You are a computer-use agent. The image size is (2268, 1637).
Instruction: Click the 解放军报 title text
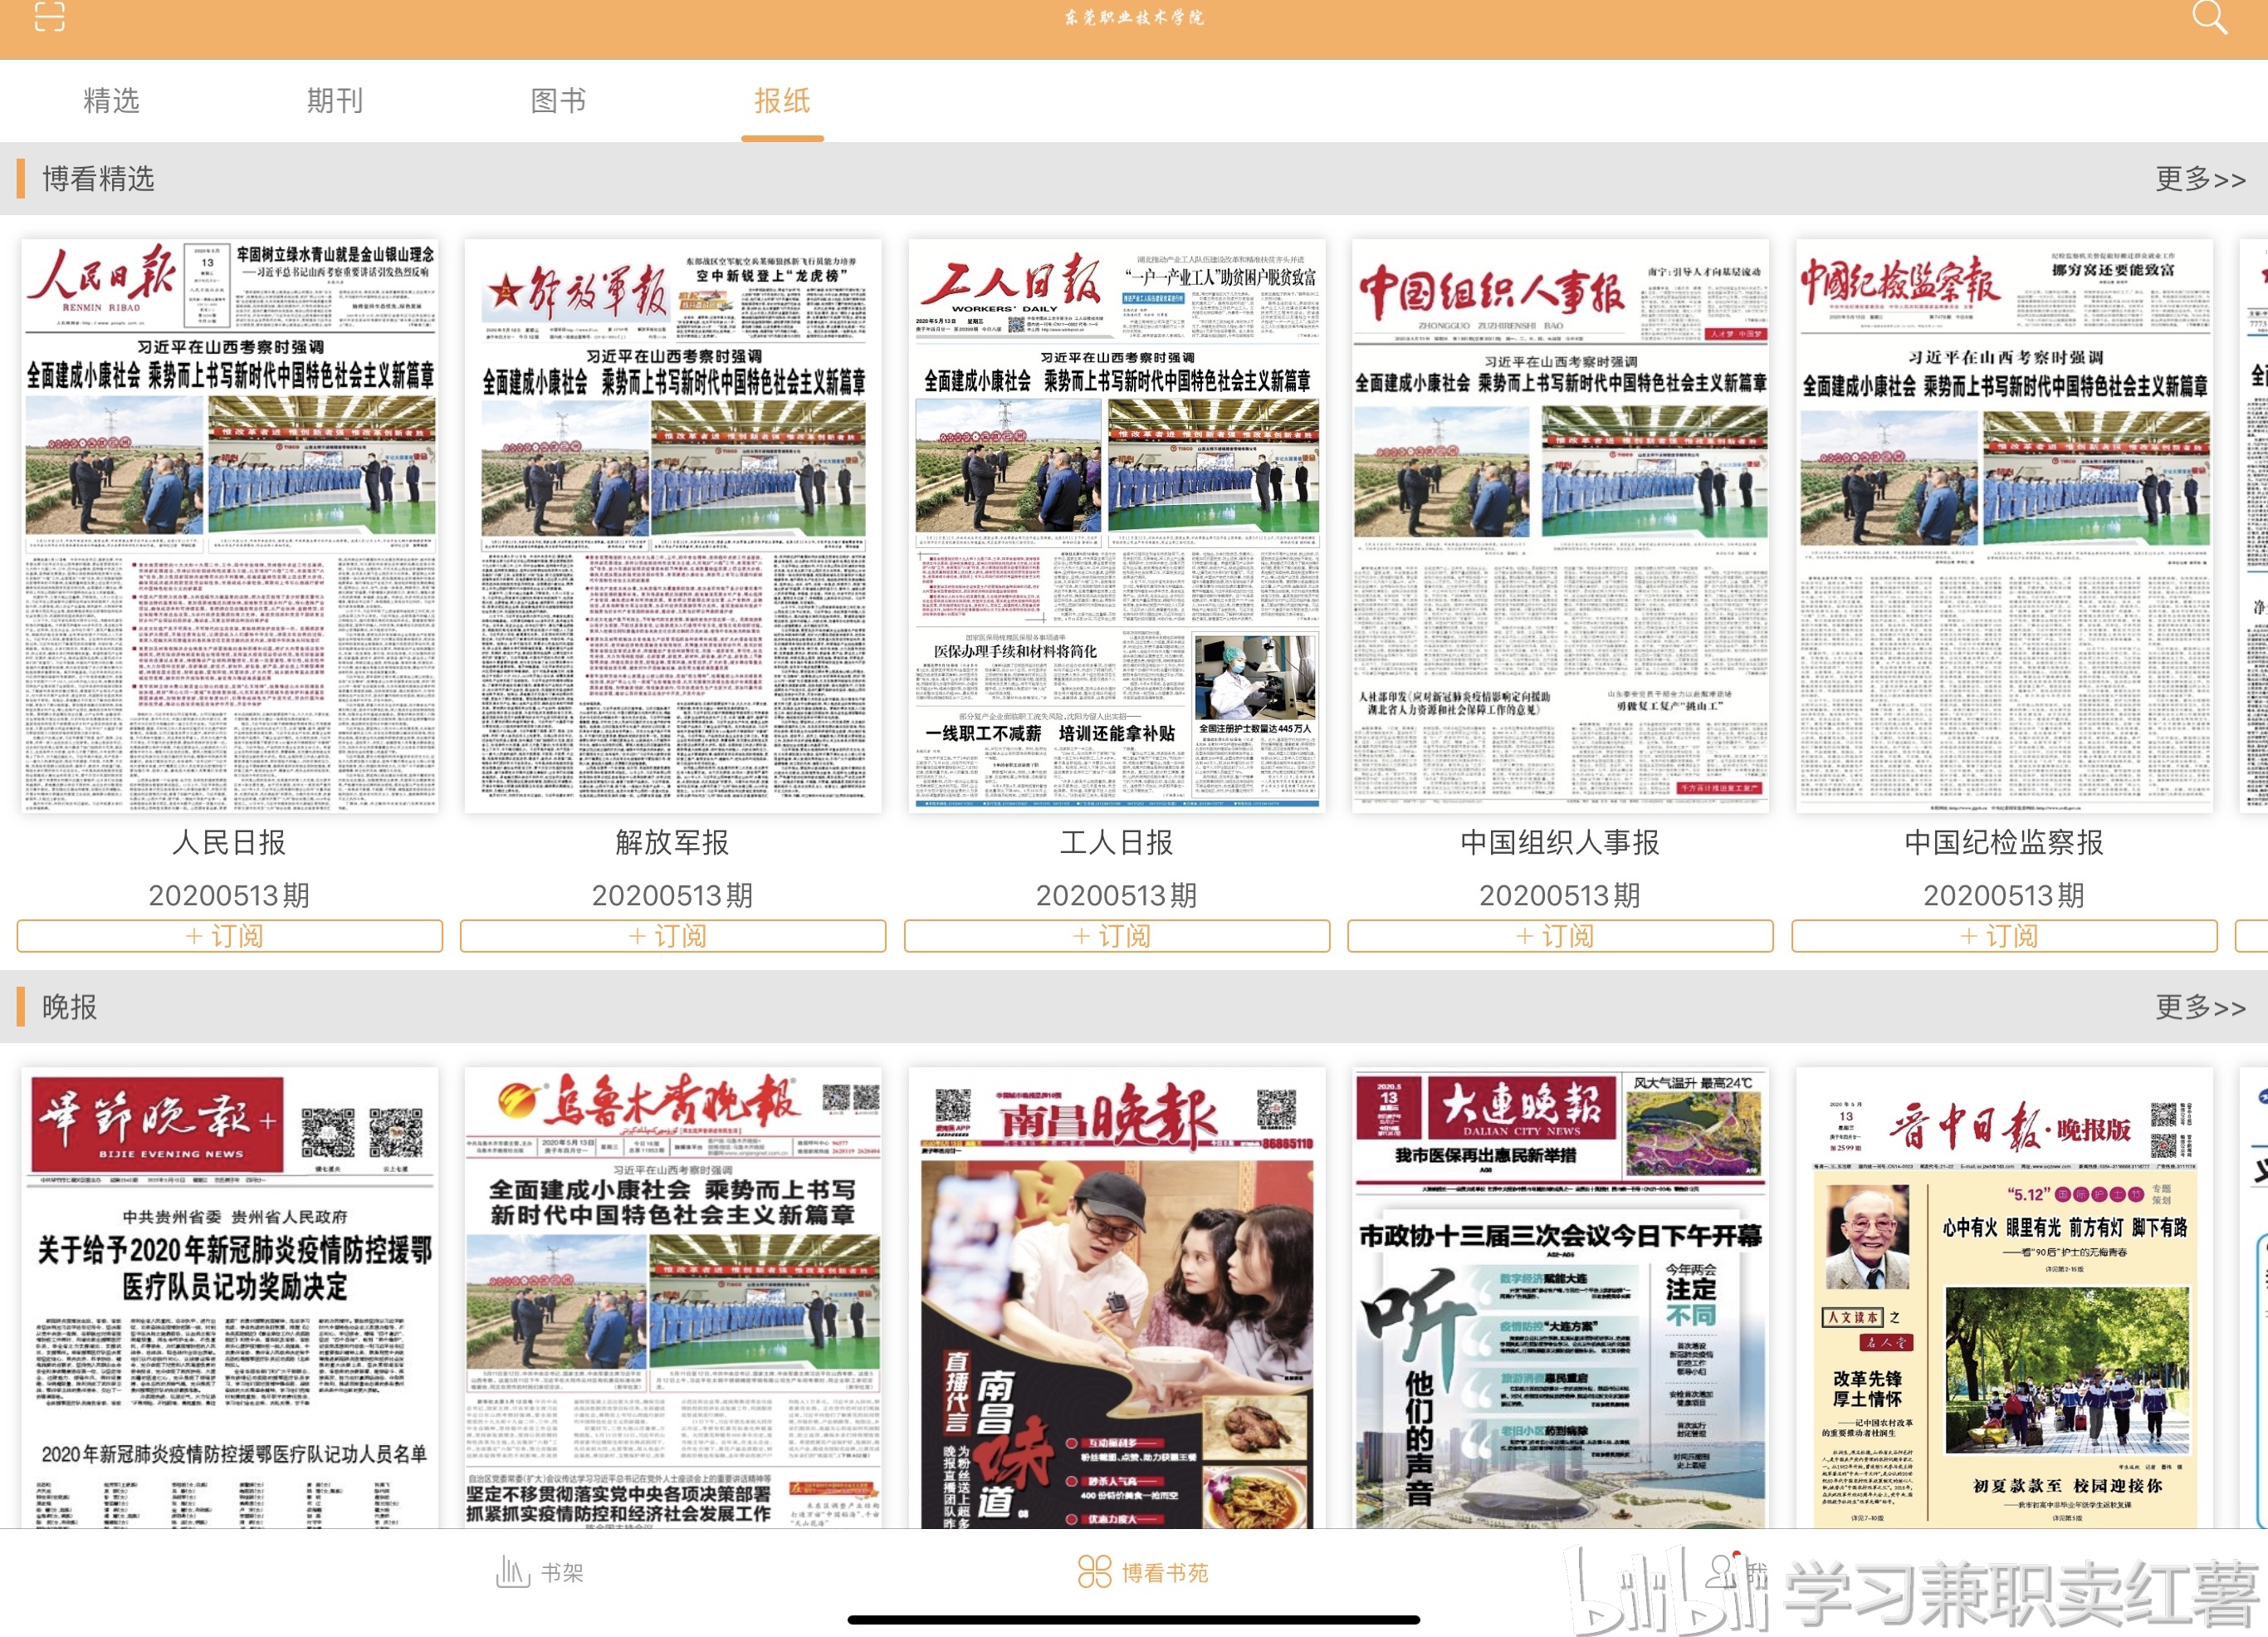click(x=673, y=842)
